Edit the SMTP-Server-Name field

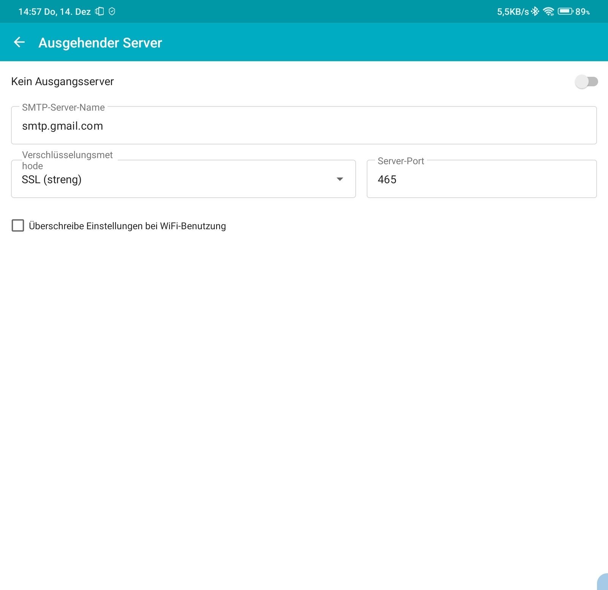pyautogui.click(x=304, y=125)
